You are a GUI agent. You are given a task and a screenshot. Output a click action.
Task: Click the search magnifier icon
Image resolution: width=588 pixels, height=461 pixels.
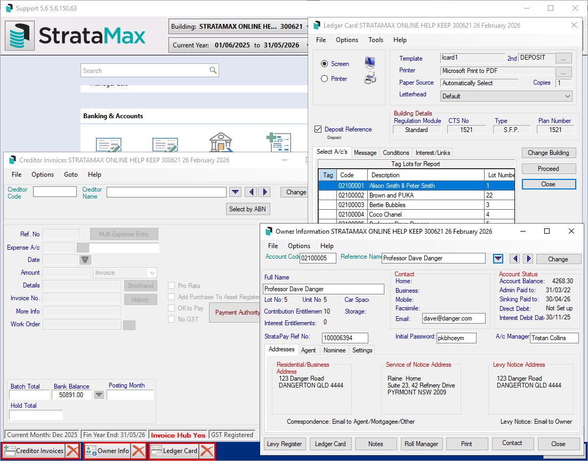[x=213, y=71]
